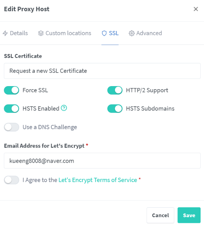Viewport: 204px width, 225px height.
Task: Select the SSL tab
Action: [x=110, y=33]
